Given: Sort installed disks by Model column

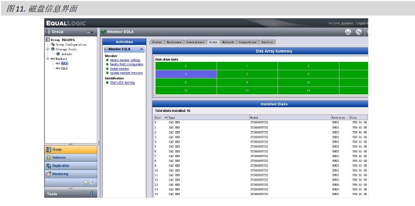Looking at the screenshot, I should coord(291,118).
